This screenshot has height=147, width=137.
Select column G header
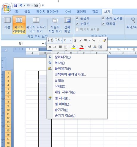coord(110,53)
